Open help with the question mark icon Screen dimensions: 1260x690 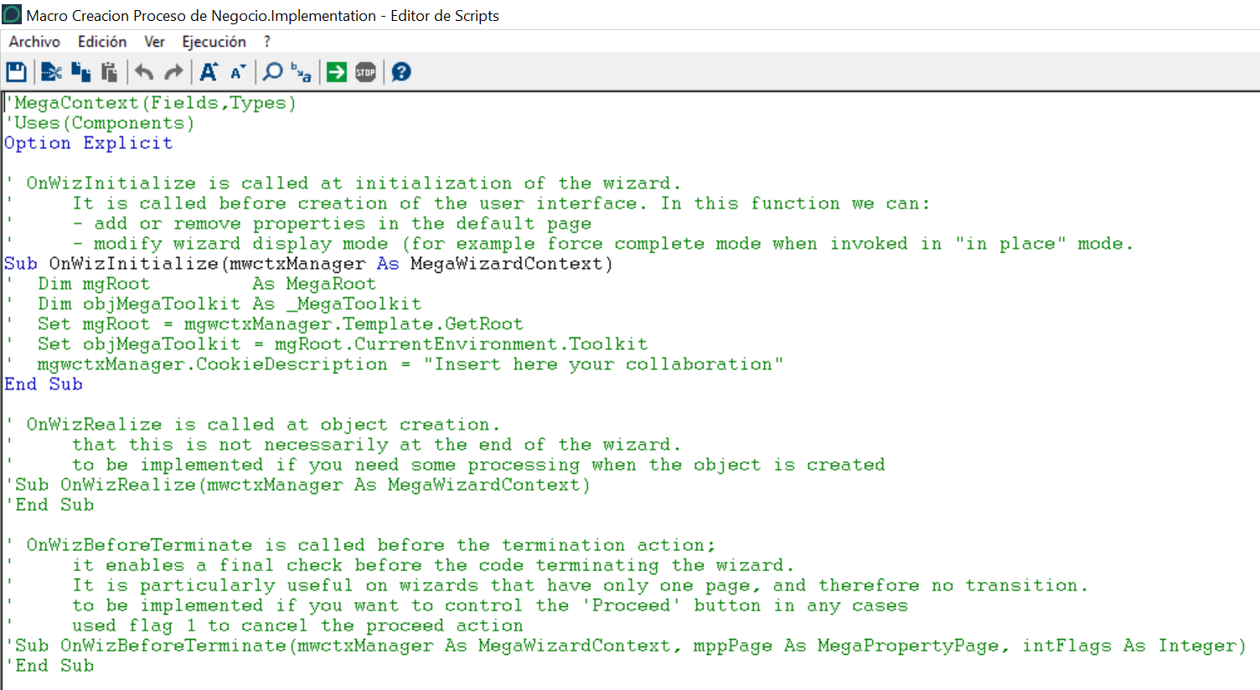coord(401,72)
